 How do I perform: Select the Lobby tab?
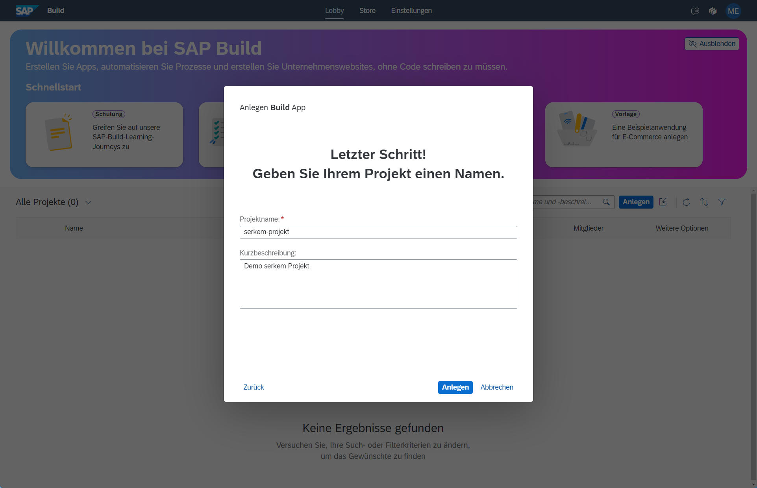[334, 11]
